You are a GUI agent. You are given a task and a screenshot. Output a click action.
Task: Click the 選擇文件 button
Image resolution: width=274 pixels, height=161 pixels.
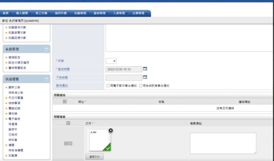(94, 157)
